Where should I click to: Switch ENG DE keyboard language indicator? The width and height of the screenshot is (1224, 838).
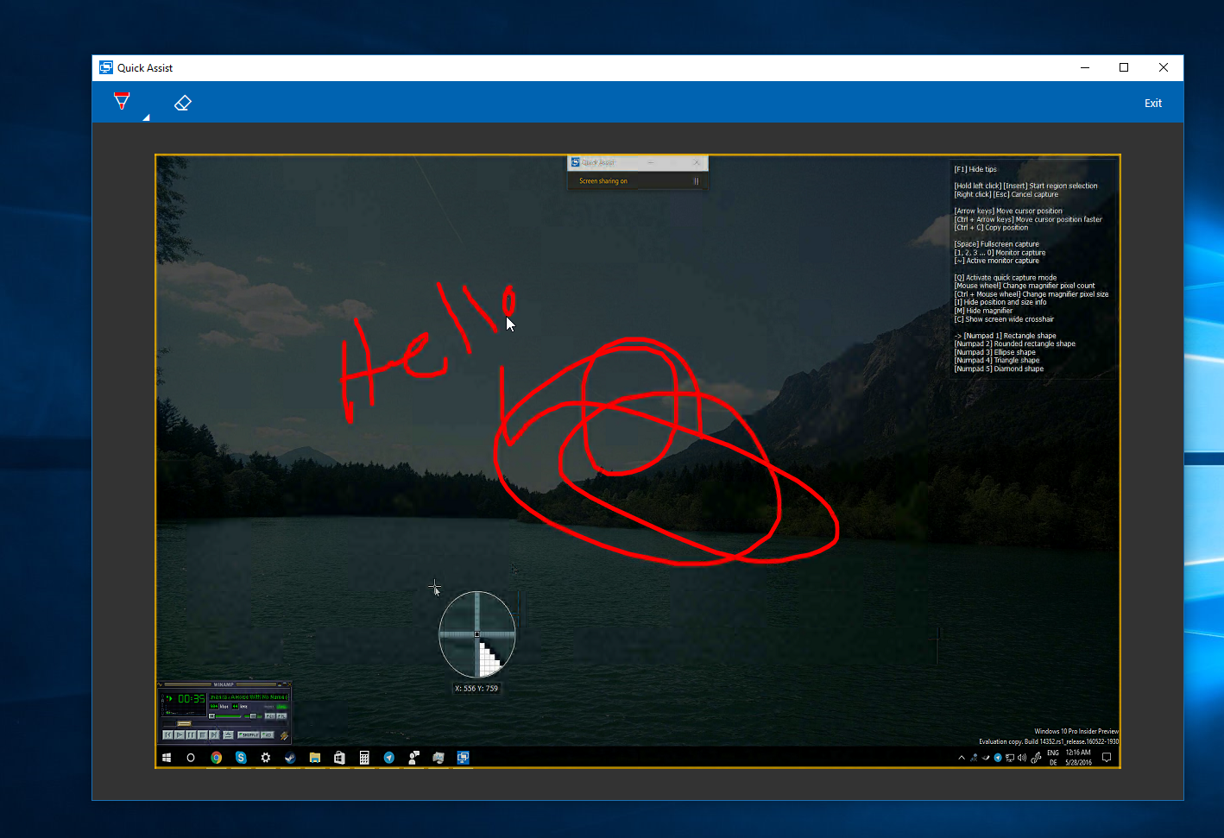1053,758
